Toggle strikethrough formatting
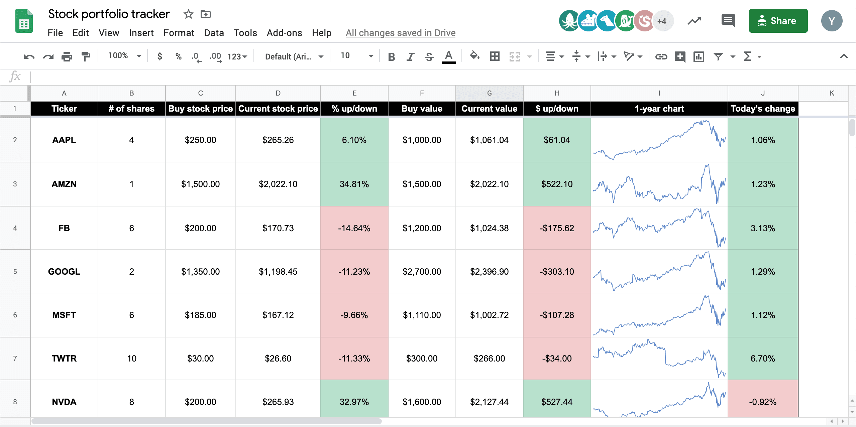 429,57
